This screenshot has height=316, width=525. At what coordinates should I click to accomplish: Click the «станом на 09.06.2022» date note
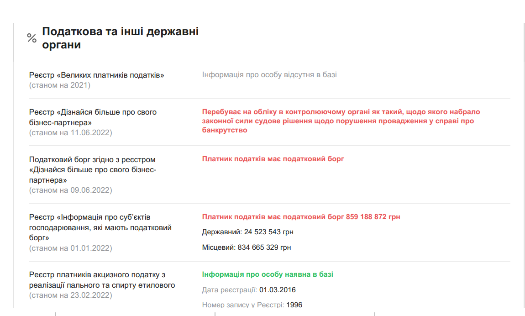[x=70, y=190]
